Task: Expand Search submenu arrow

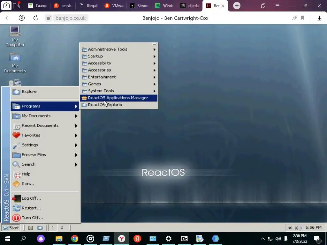Action: 76,165
